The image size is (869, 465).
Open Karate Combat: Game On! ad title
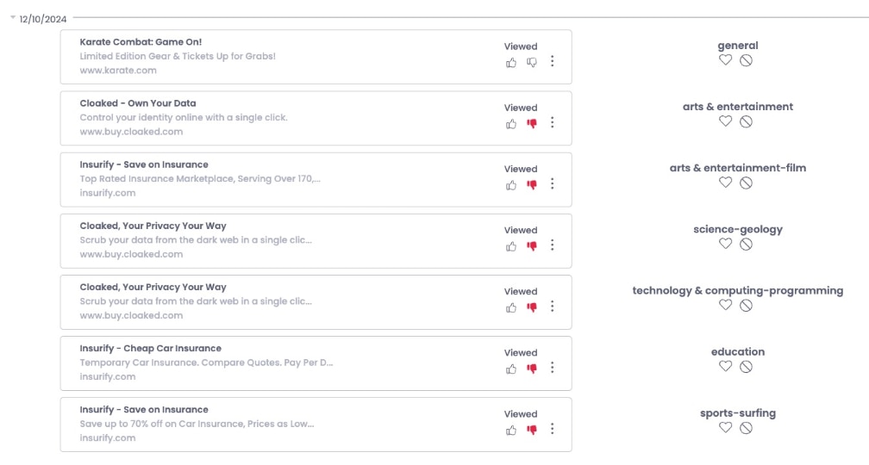141,42
